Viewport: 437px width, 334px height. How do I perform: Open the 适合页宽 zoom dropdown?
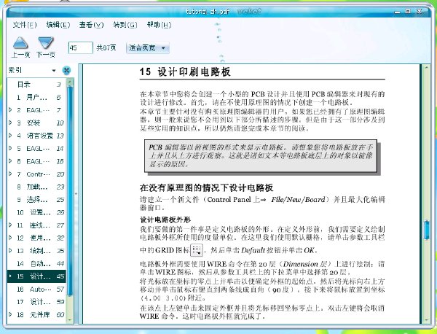tap(147, 48)
